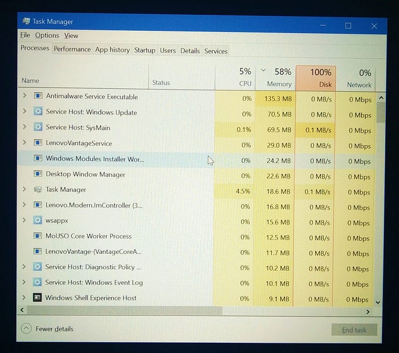Click the Lenovo.Modern.ImController process icon

coord(38,205)
